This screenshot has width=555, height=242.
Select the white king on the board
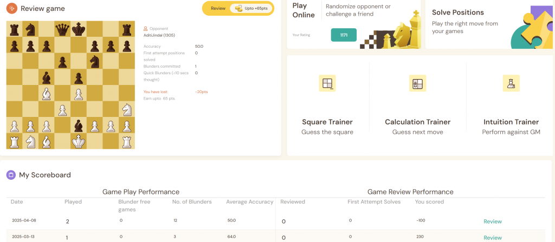click(x=79, y=141)
